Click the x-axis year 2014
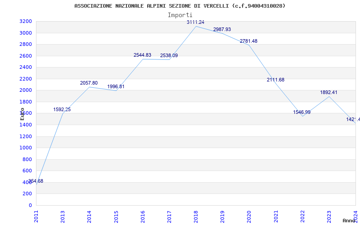Viewport: 360px width, 225px height. pos(89,216)
